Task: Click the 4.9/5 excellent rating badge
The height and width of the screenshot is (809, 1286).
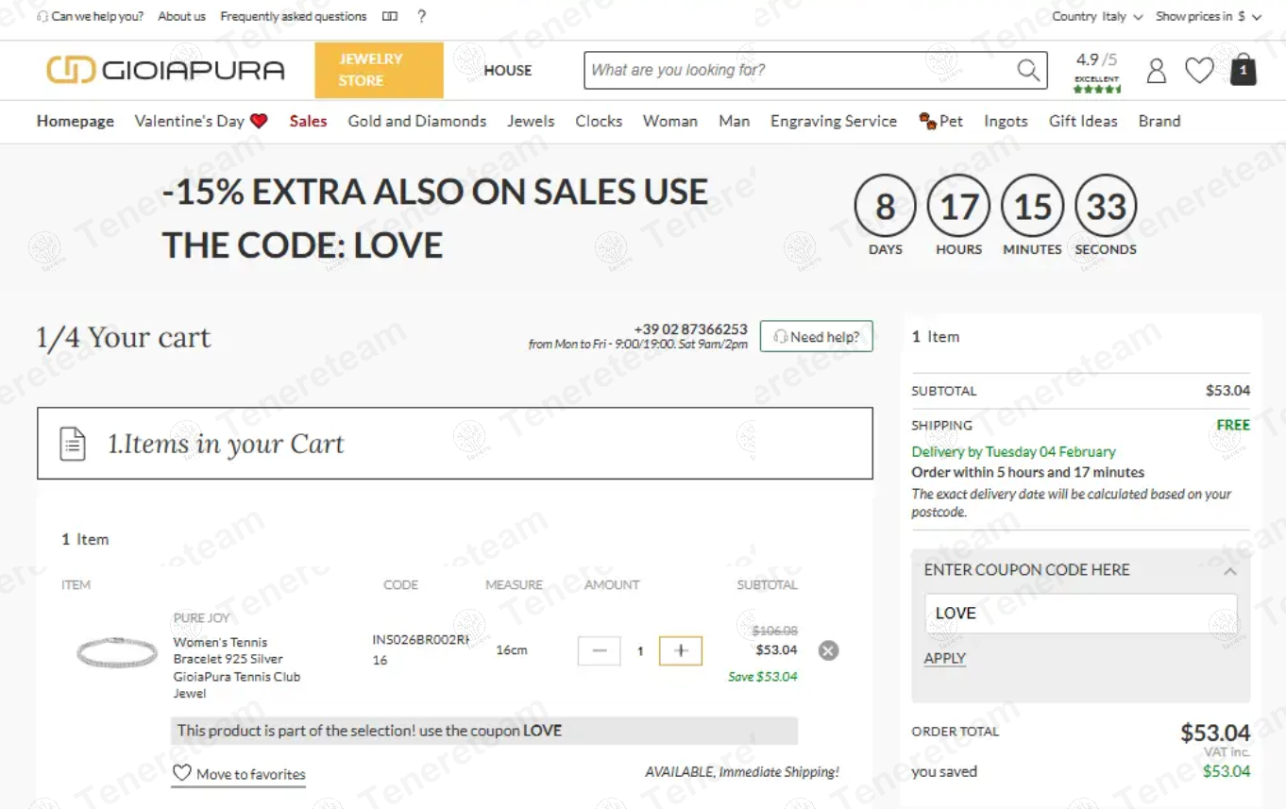Action: pyautogui.click(x=1097, y=72)
